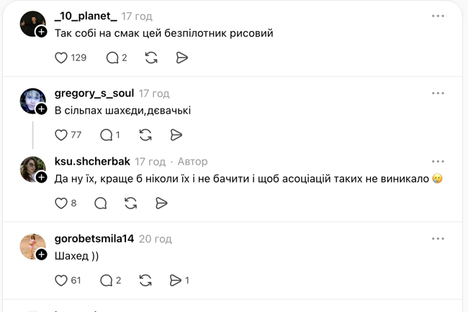The image size is (468, 312).
Task: Follow gregory_s_soul via avatar plus badge
Action: coord(42,109)
